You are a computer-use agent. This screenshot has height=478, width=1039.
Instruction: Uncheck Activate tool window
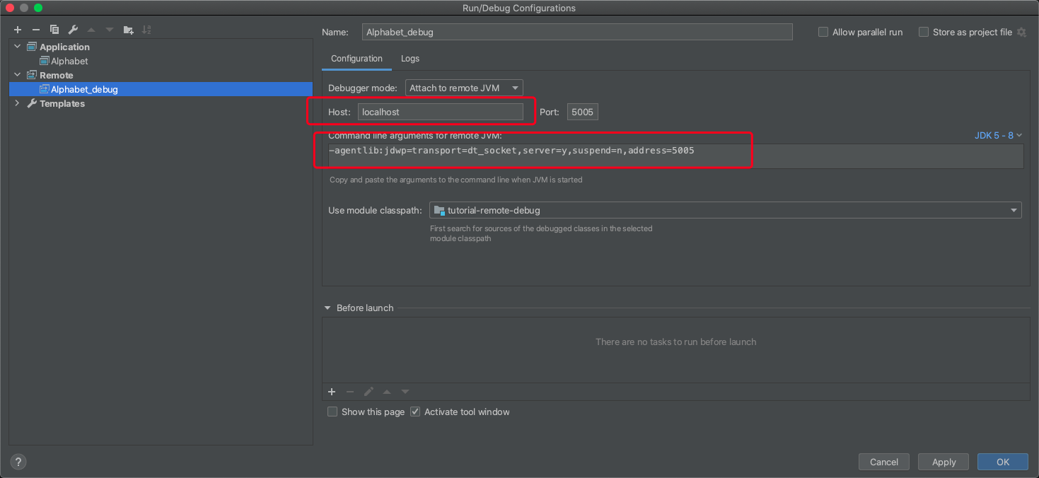[x=415, y=412]
